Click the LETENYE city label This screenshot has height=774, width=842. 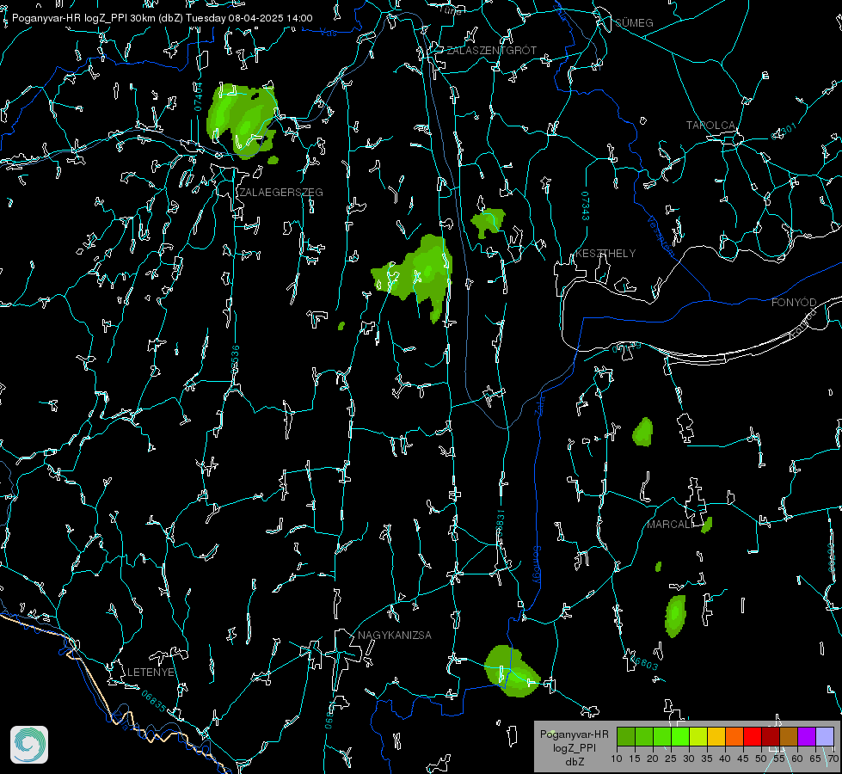(151, 672)
